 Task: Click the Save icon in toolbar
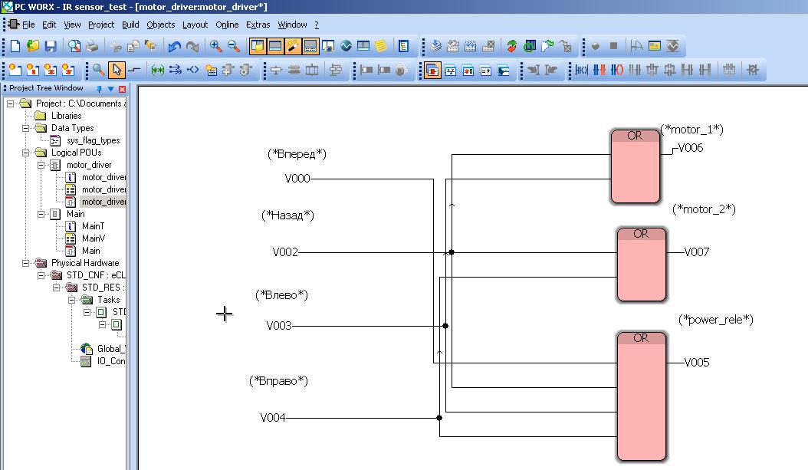(51, 47)
